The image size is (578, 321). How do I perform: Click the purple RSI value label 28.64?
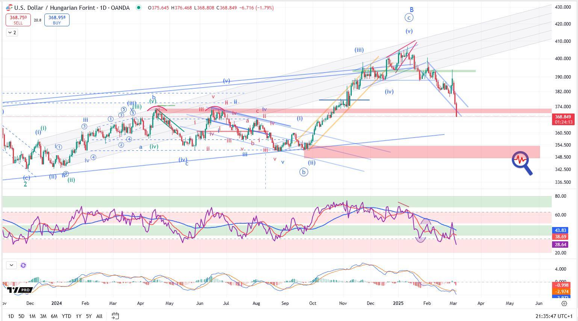click(560, 245)
